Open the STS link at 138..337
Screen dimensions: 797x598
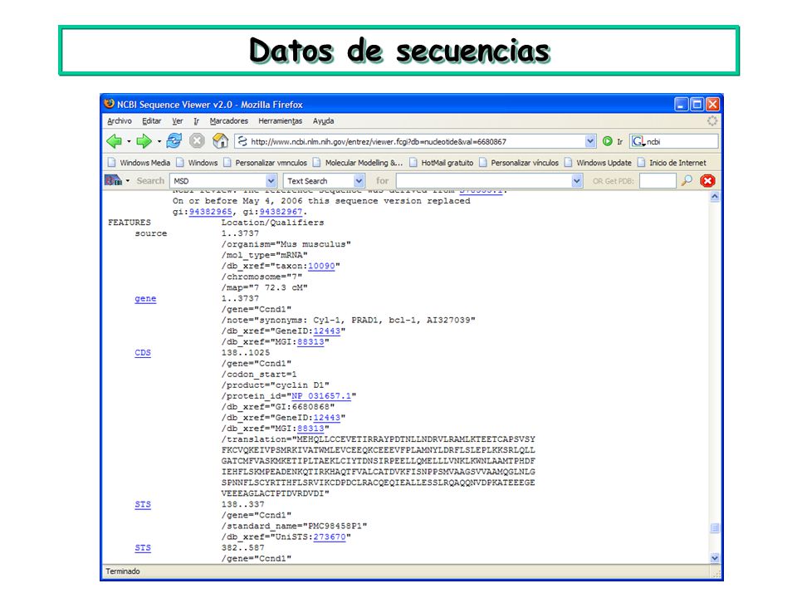(x=143, y=504)
